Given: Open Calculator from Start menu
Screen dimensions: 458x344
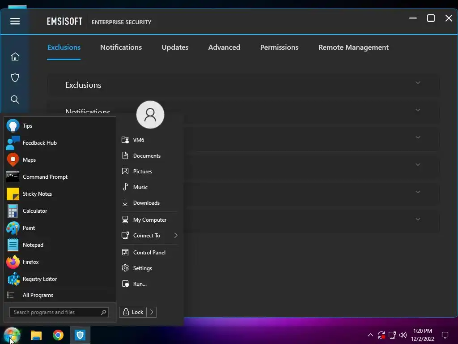Looking at the screenshot, I should (x=60, y=211).
